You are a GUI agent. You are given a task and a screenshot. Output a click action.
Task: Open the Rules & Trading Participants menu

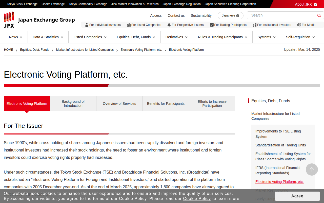[x=222, y=37]
